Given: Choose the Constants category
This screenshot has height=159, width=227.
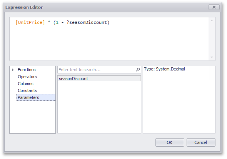Looking at the screenshot, I should (x=27, y=90).
